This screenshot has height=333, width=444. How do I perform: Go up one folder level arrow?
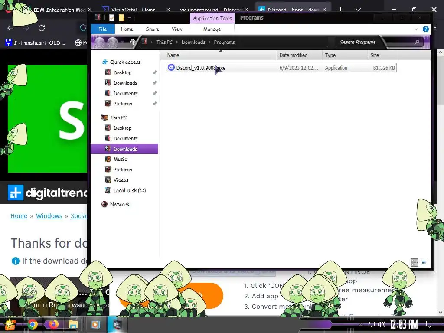click(132, 42)
